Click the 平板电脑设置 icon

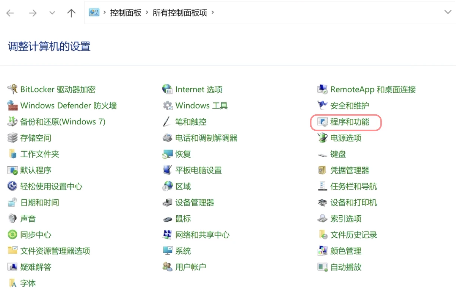[x=168, y=170]
